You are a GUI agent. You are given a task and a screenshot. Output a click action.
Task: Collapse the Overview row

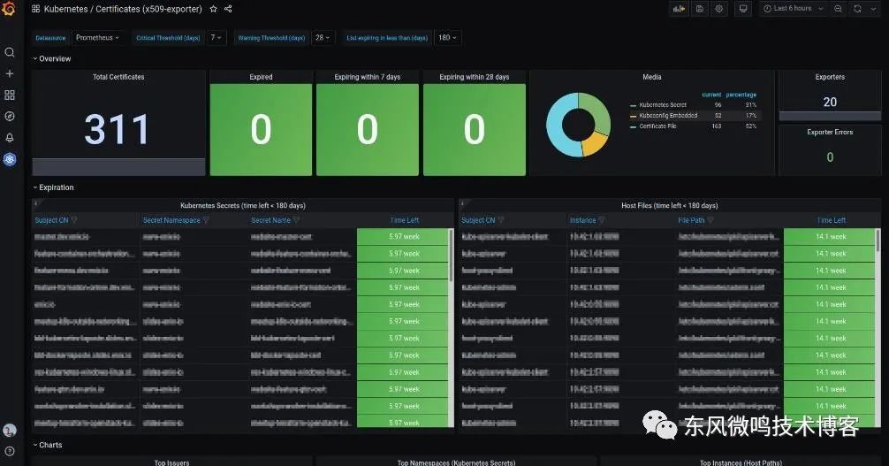(x=55, y=58)
